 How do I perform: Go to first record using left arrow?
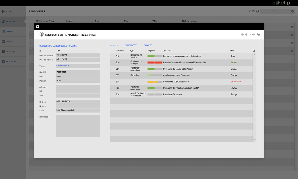(242, 35)
